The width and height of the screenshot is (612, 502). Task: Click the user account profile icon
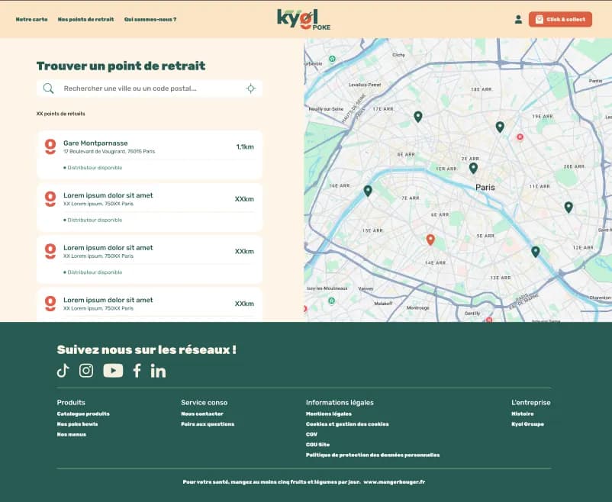(519, 19)
